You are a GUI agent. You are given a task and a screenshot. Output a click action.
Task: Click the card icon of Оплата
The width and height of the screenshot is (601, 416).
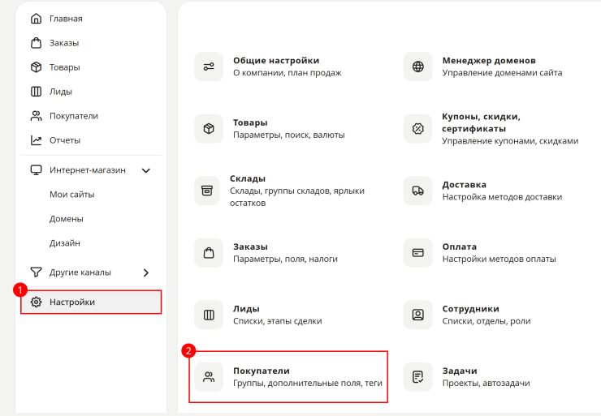coord(417,252)
